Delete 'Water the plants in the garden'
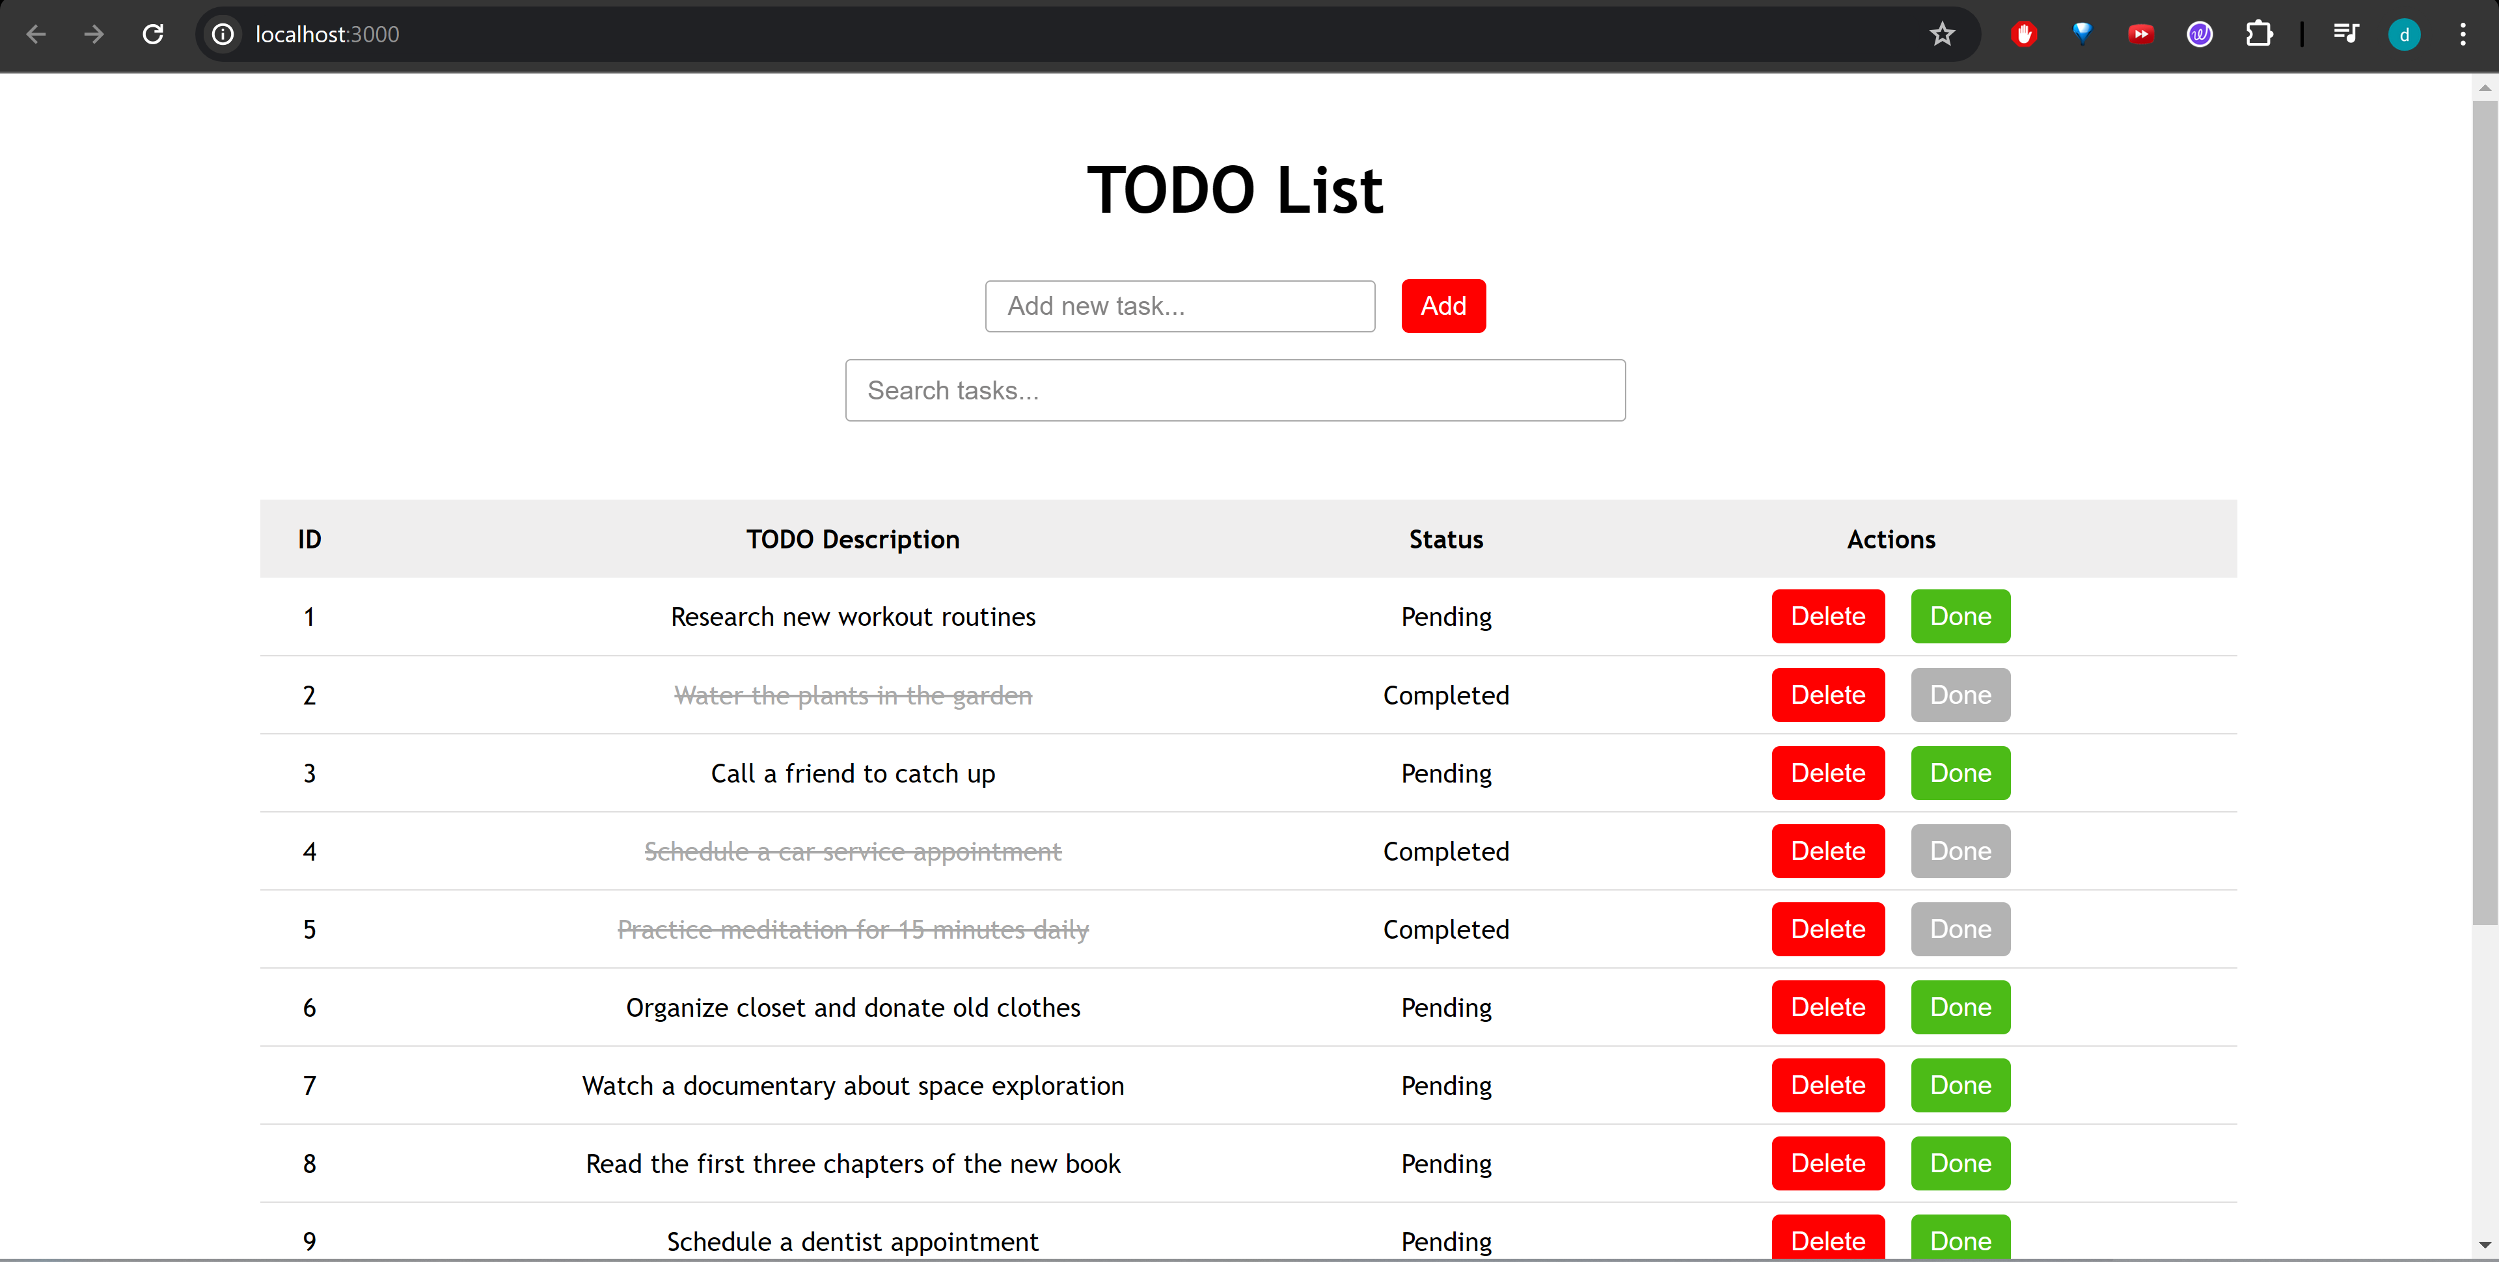This screenshot has width=2499, height=1262. [1827, 695]
